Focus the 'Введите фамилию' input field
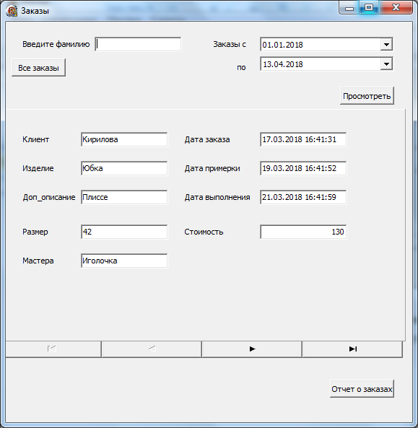 coord(138,44)
